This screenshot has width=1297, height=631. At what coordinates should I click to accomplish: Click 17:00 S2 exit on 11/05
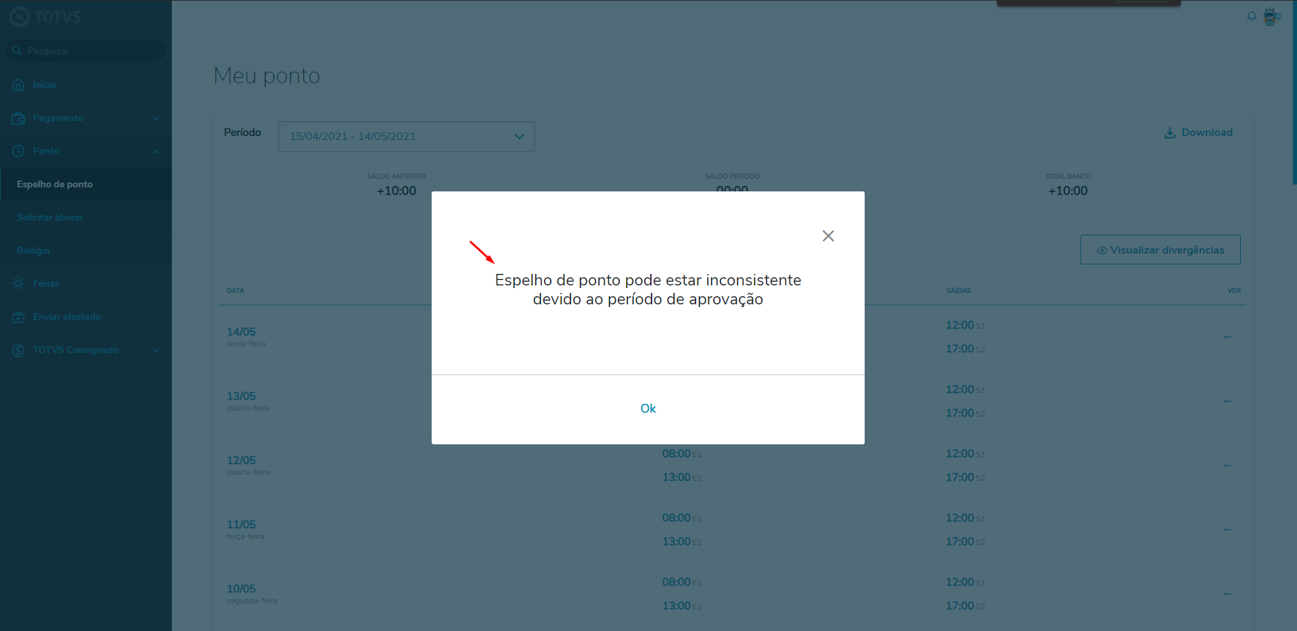pos(965,542)
